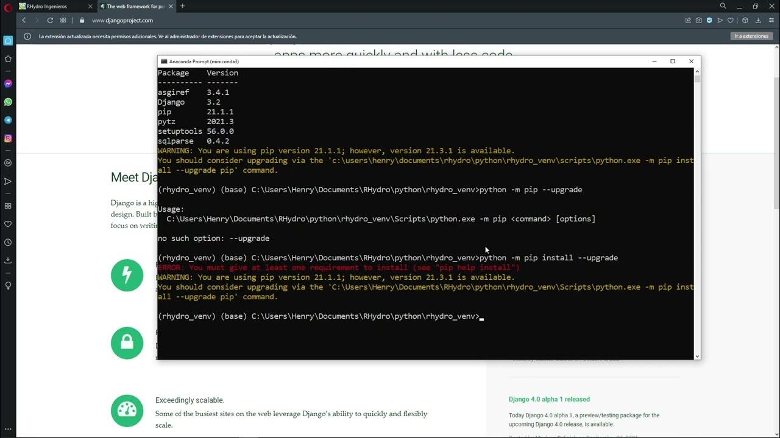The image size is (780, 438).
Task: Click the info icon in the notification bar
Action: (x=27, y=36)
